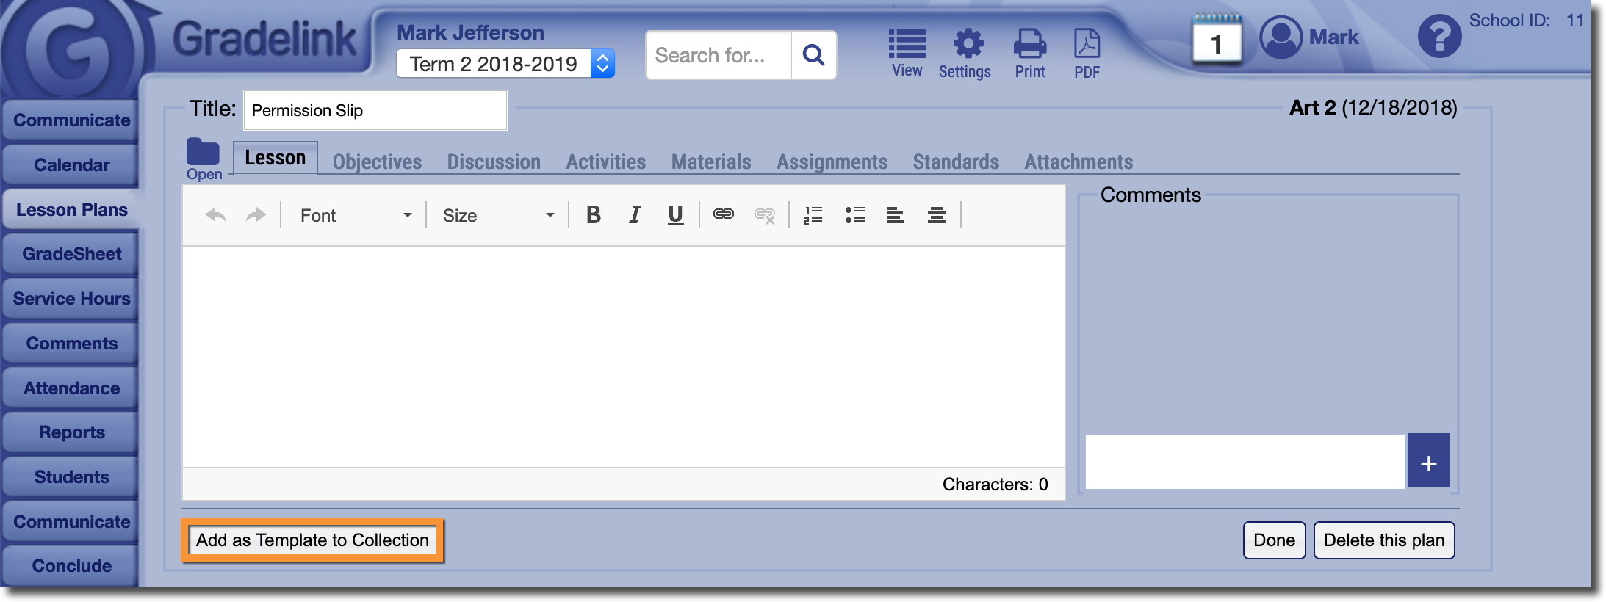The image size is (1606, 602).
Task: Switch to the Objectives tab
Action: (377, 162)
